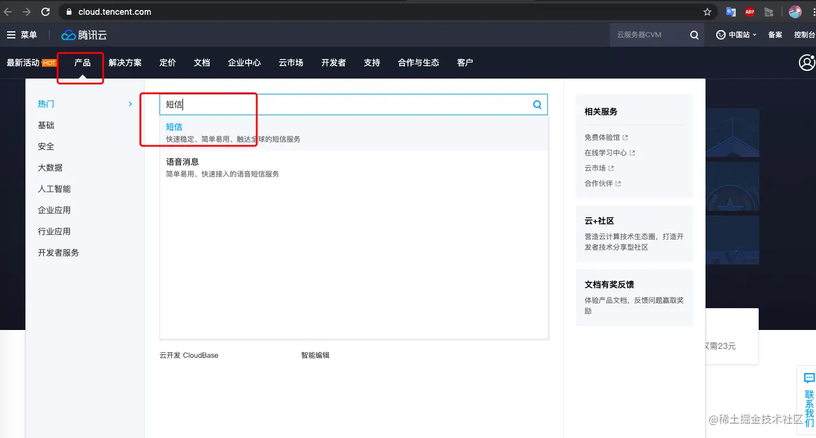The image size is (816, 438).
Task: Select the 人工智能 product category
Action: [54, 189]
